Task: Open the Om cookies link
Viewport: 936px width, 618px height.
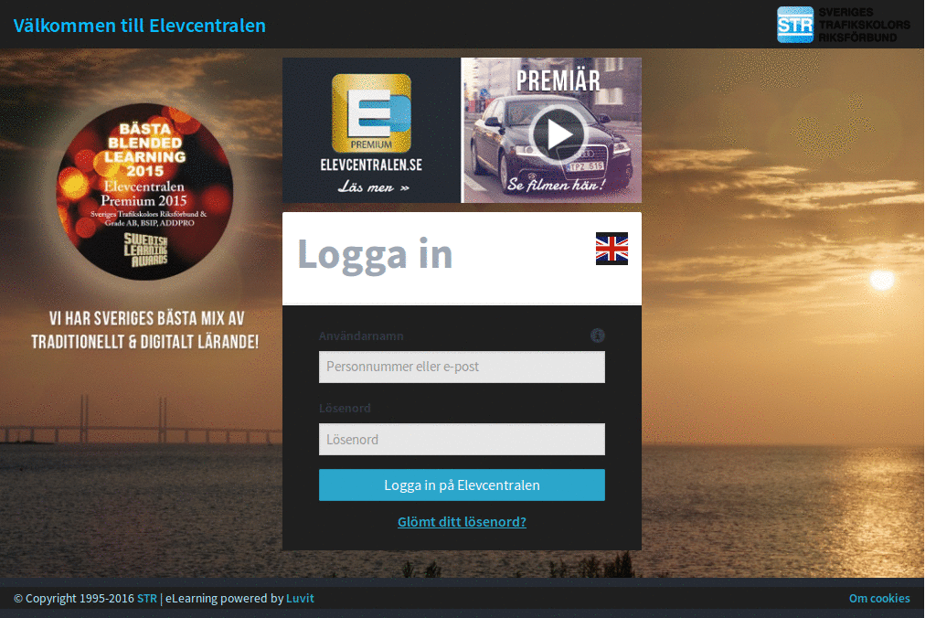Action: point(879,598)
